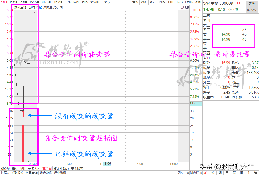
Task: Click the stock name 安科生物 300009
Action: tap(218, 3)
